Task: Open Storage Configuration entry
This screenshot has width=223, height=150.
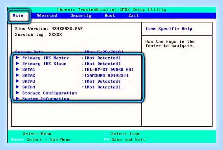Action: [x=50, y=93]
